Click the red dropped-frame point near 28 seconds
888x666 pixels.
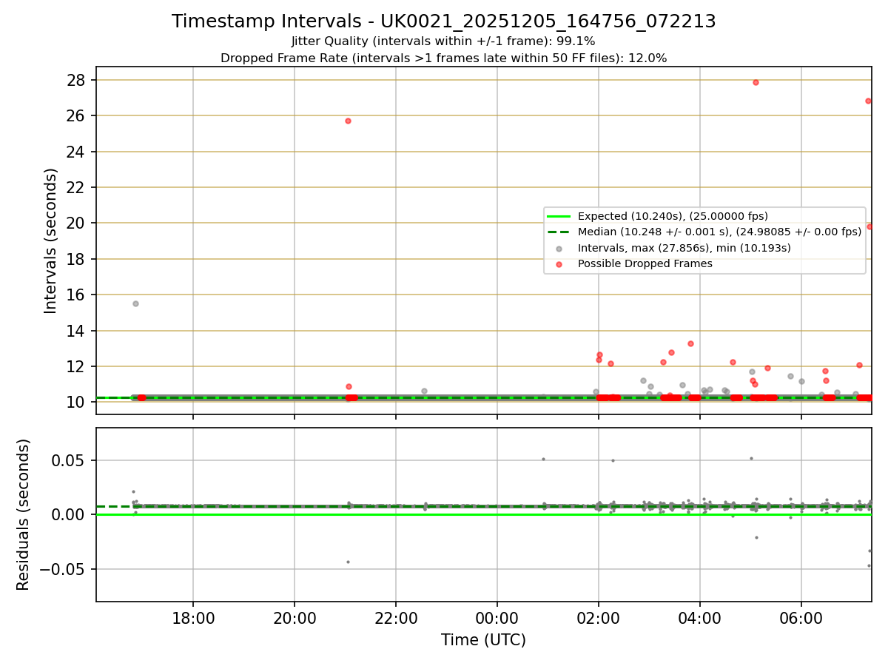click(x=756, y=82)
